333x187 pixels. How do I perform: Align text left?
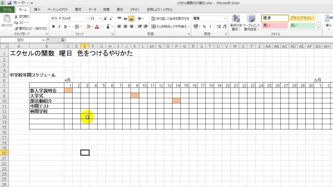click(x=119, y=26)
